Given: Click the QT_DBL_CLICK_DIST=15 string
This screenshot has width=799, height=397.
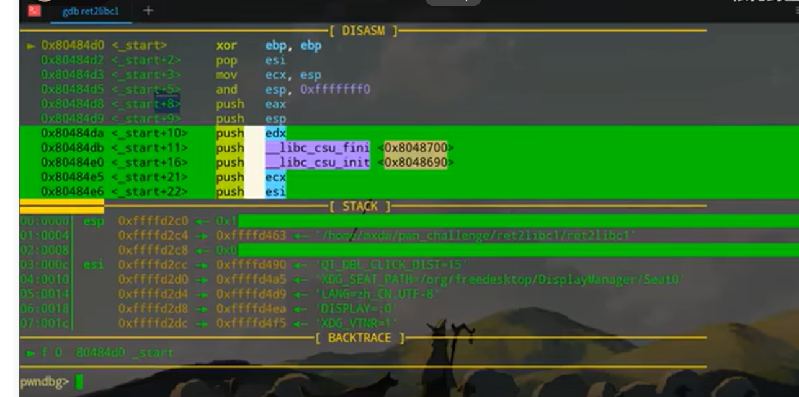Looking at the screenshot, I should point(391,265).
